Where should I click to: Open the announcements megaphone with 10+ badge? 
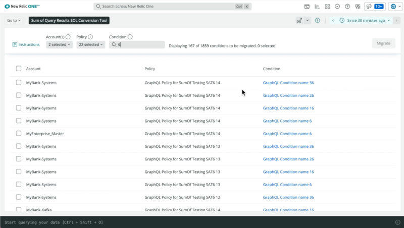coord(375,7)
